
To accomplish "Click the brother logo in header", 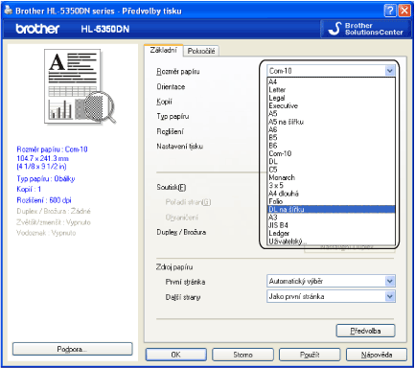I will 37,29.
